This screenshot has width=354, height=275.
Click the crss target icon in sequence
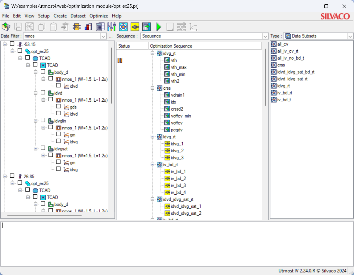(160, 88)
